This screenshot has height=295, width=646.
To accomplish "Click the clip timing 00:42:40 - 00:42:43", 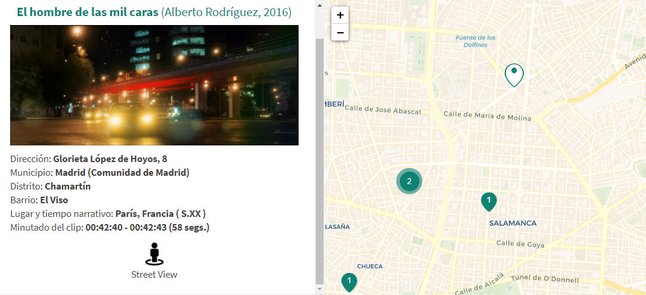I will pyautogui.click(x=126, y=228).
